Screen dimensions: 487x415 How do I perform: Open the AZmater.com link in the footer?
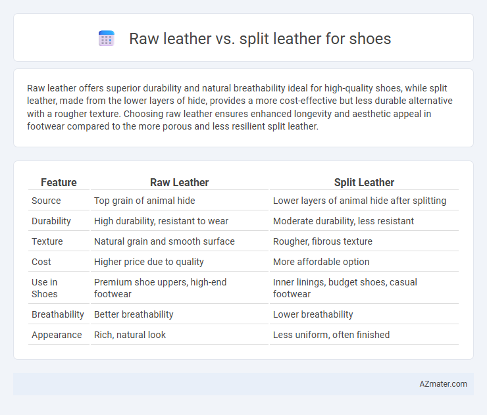pos(443,384)
